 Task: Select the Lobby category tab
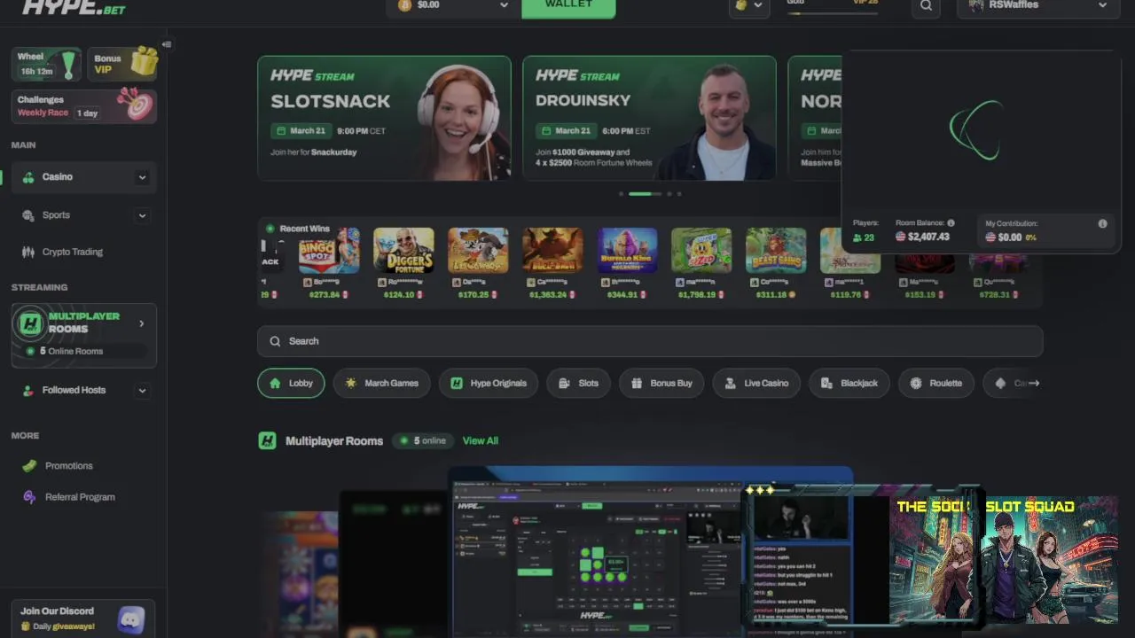pyautogui.click(x=291, y=383)
